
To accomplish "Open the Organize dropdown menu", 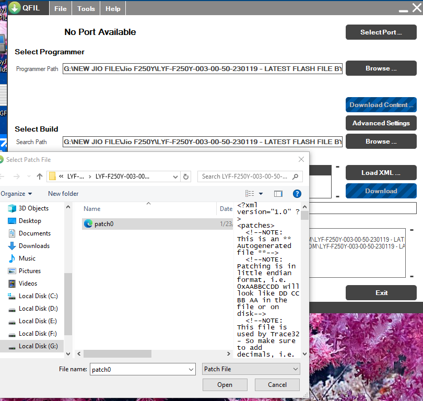I will pyautogui.click(x=16, y=194).
